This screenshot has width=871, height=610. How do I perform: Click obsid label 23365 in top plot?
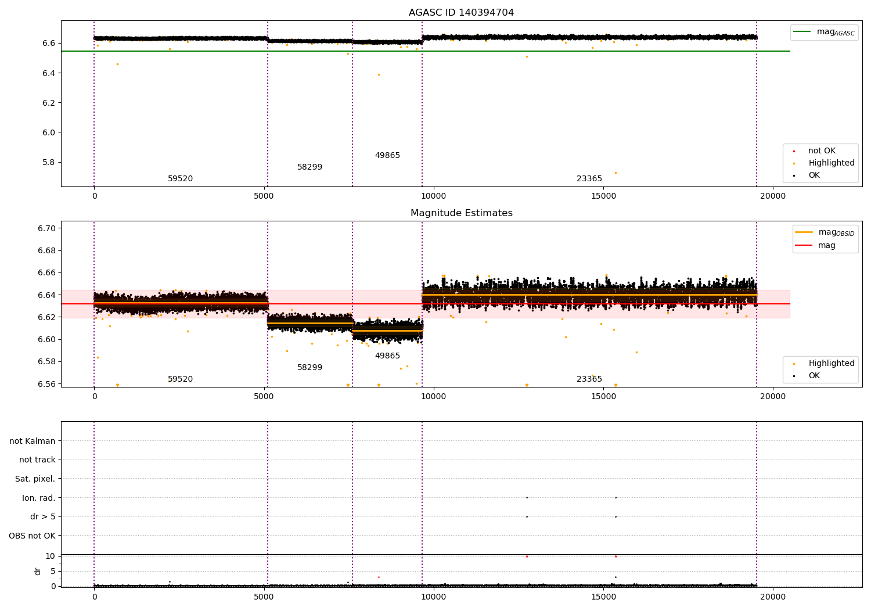coord(589,179)
